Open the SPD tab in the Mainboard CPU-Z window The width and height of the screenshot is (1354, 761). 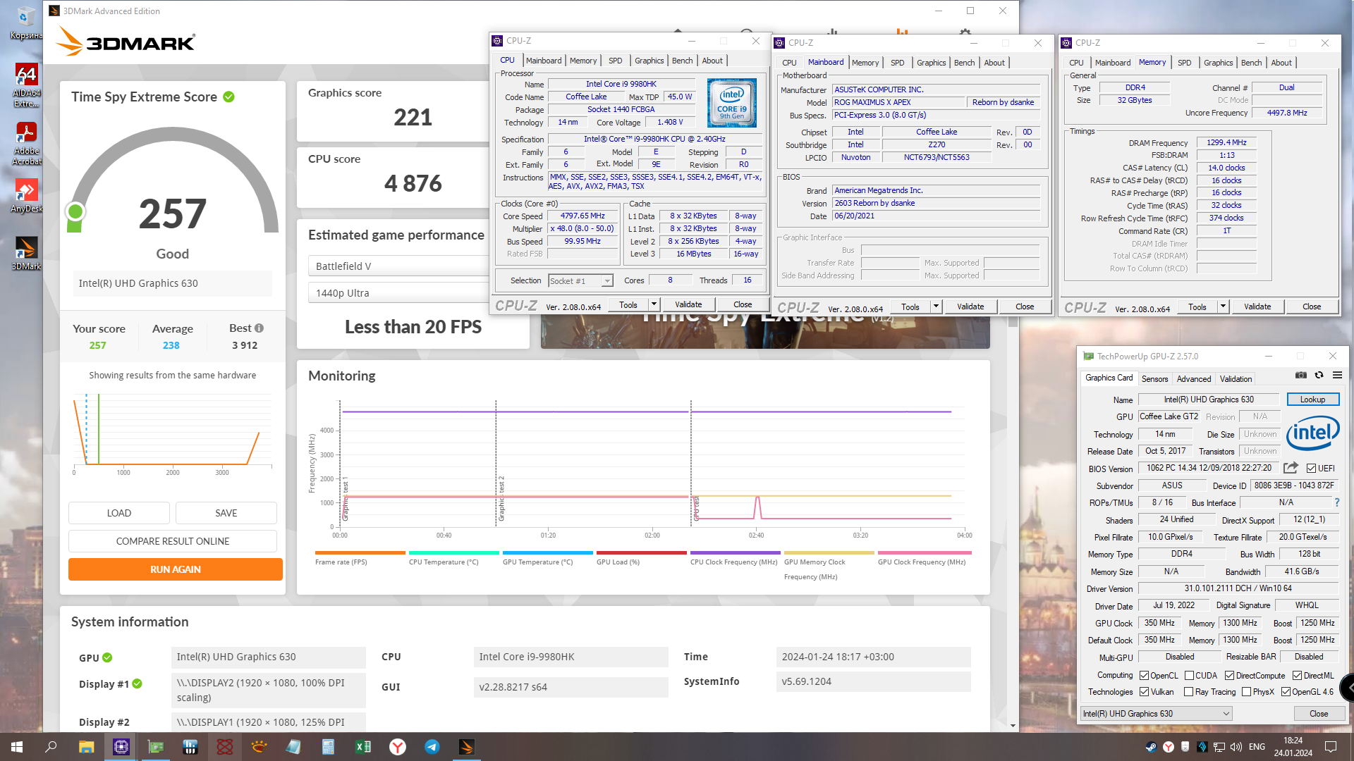(897, 63)
